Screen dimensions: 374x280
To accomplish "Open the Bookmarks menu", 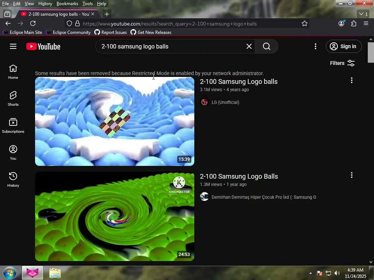I will [67, 4].
